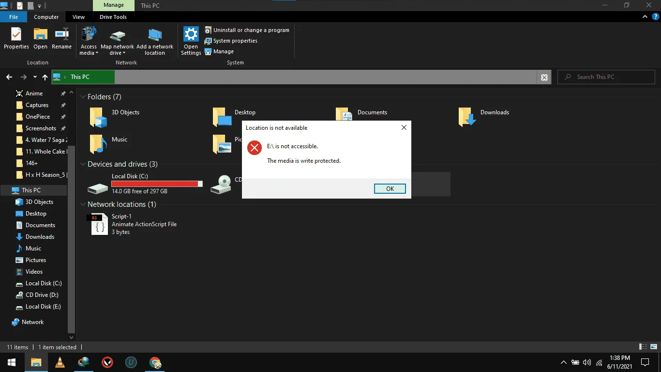Open Properties in the Location ribbon group
Screen dimensions: 661x372
(16, 39)
